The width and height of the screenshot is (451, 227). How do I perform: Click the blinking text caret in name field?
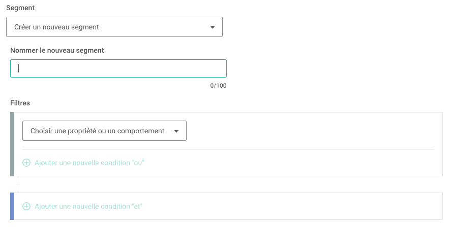tap(19, 68)
